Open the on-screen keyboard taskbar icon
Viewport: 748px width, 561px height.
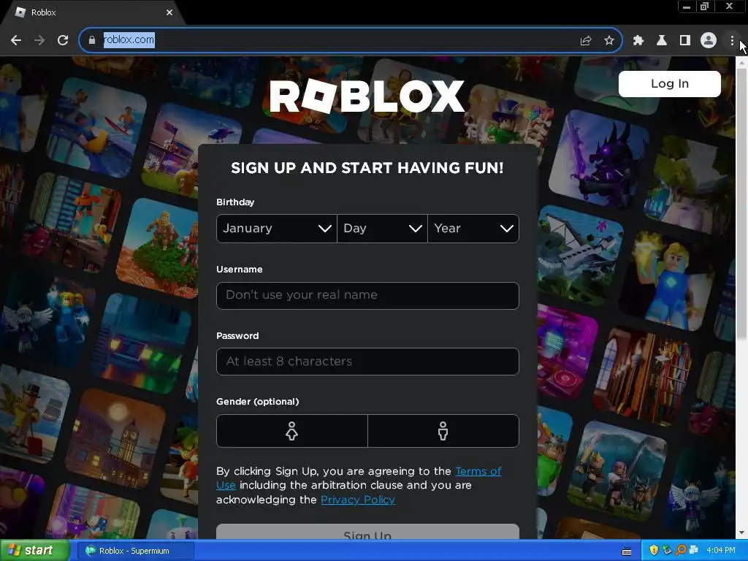pyautogui.click(x=627, y=552)
